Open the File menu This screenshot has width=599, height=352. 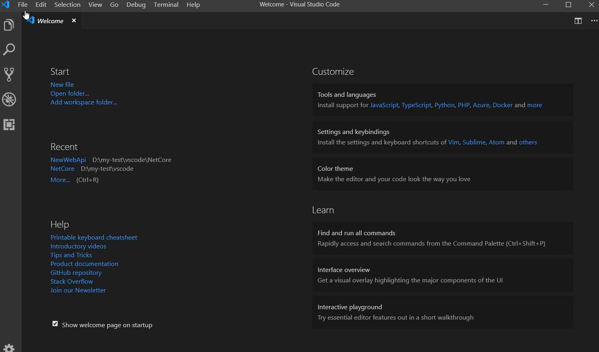tap(23, 5)
